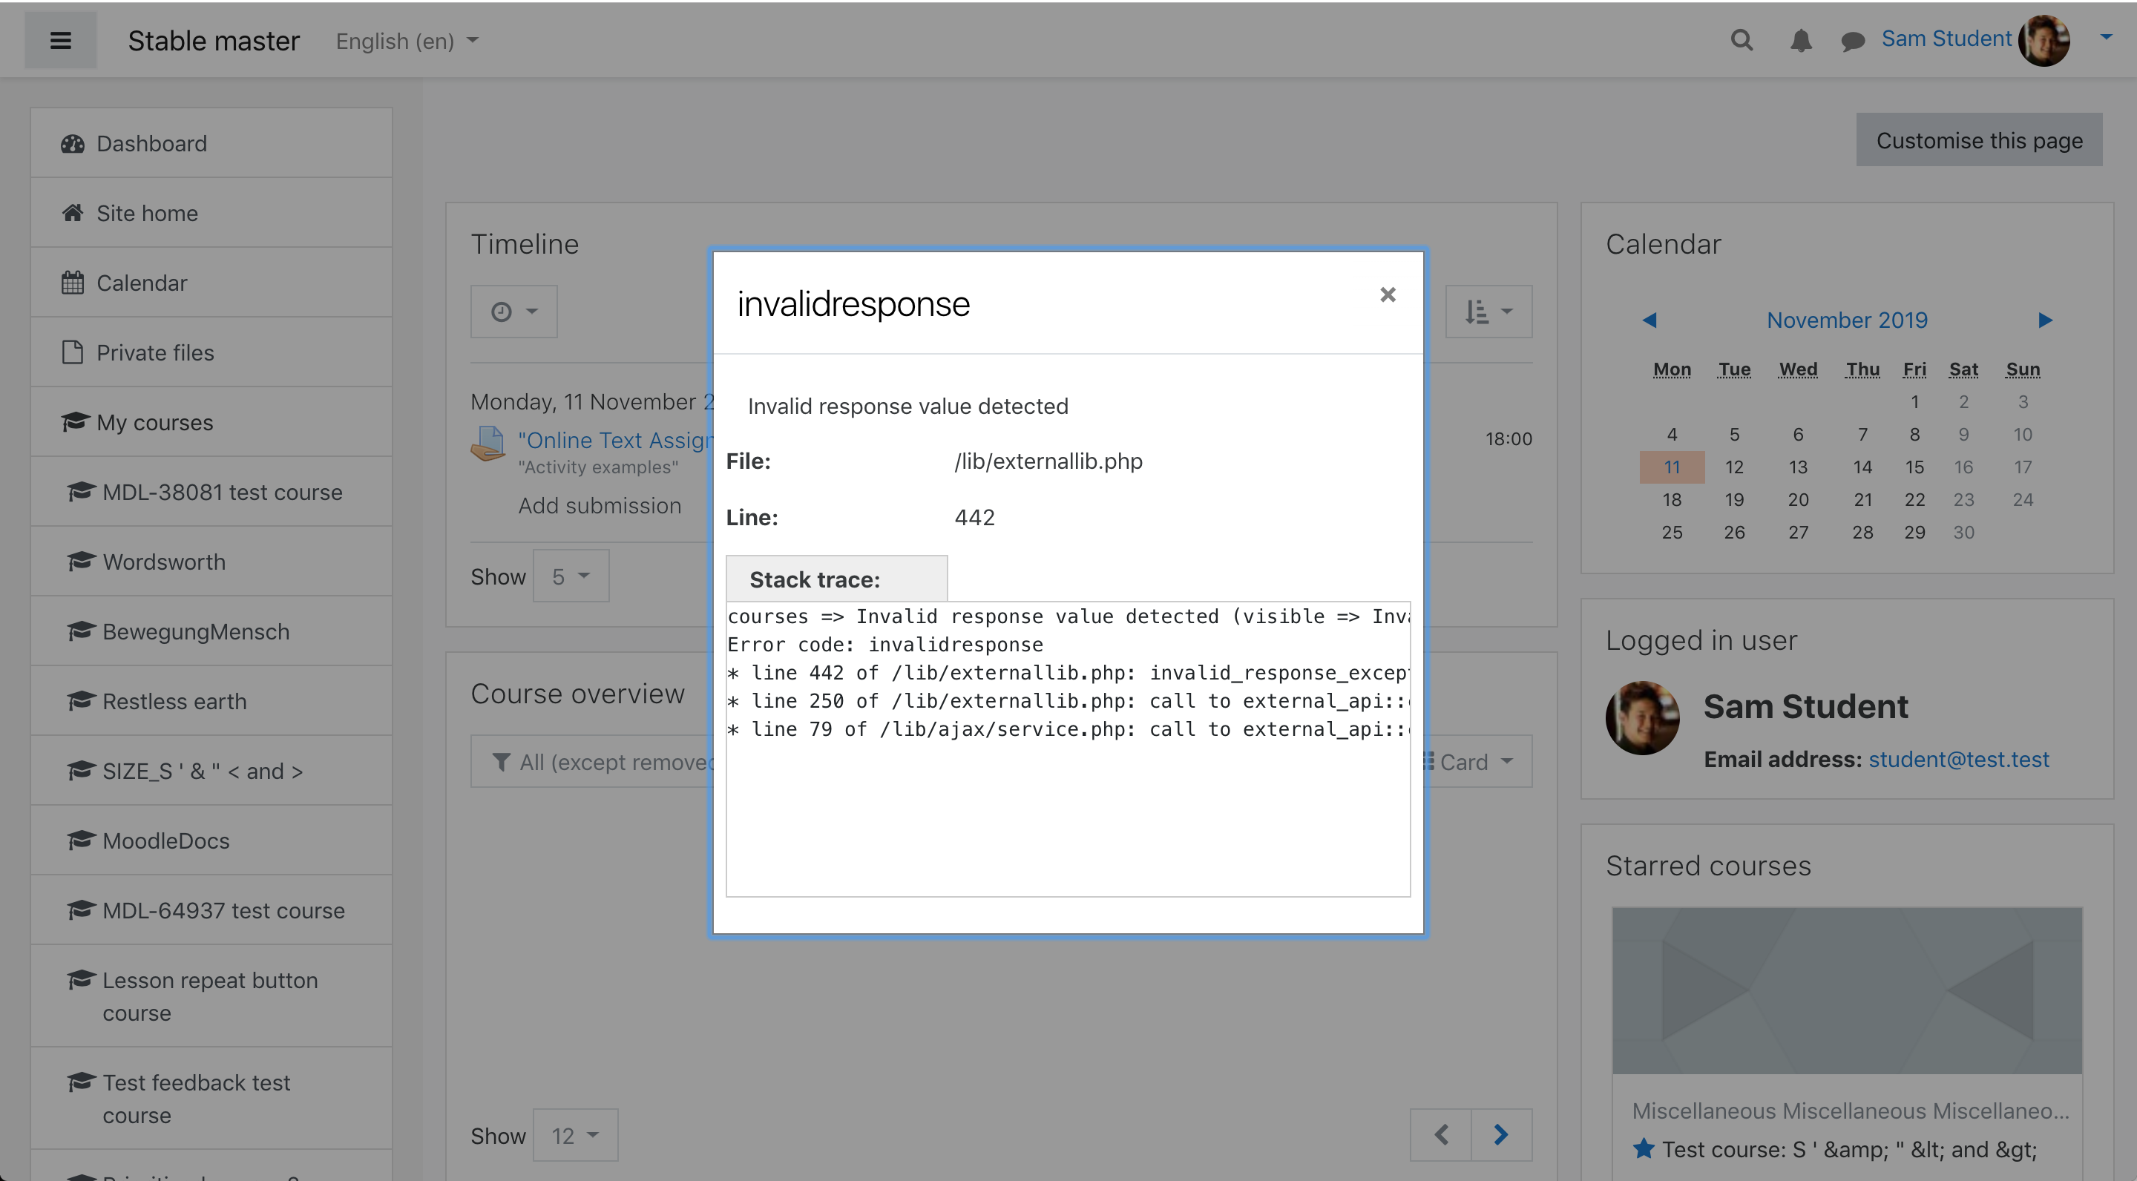Open the Online Text Assignment link

pos(616,440)
